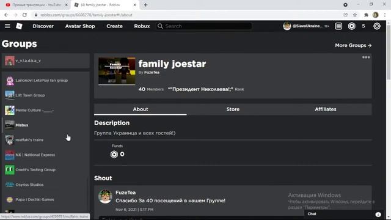Open the Misbus group icon
This screenshot has width=391, height=220.
[x=10, y=125]
